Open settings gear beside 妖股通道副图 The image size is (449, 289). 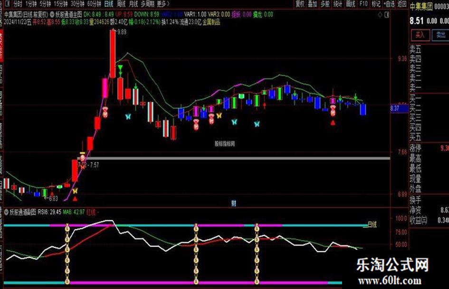coord(6,212)
